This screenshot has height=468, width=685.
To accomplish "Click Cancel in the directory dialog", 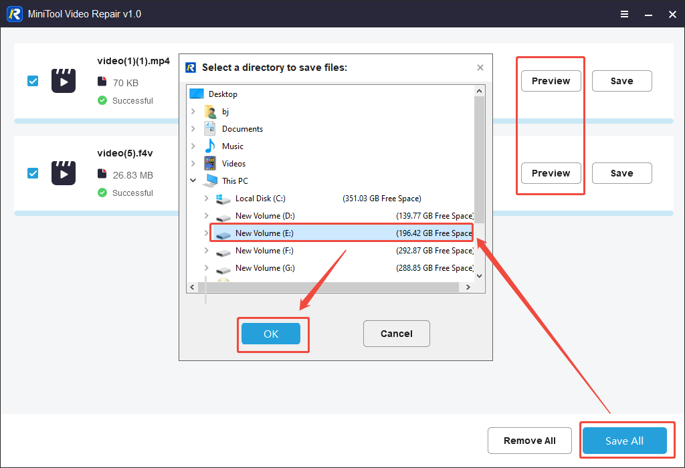I will (396, 333).
